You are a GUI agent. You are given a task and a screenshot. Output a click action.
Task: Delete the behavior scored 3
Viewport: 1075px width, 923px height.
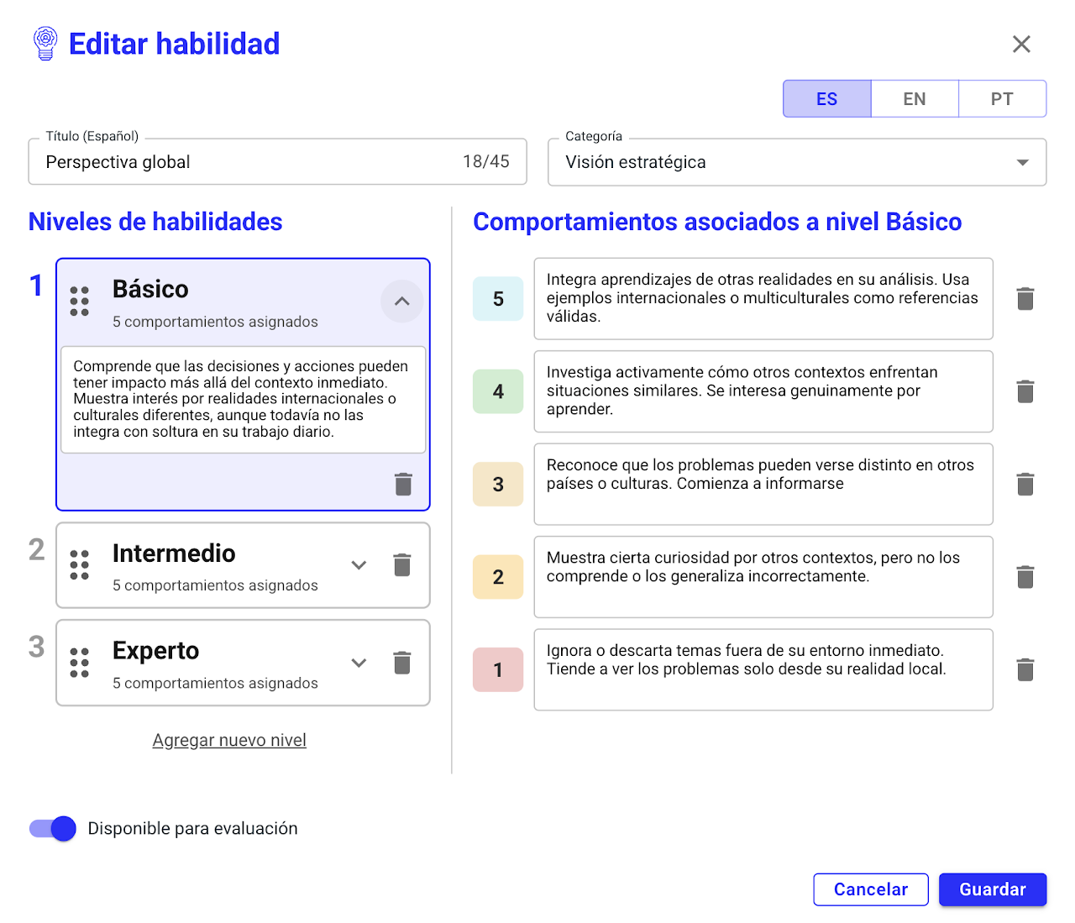[x=1025, y=485]
